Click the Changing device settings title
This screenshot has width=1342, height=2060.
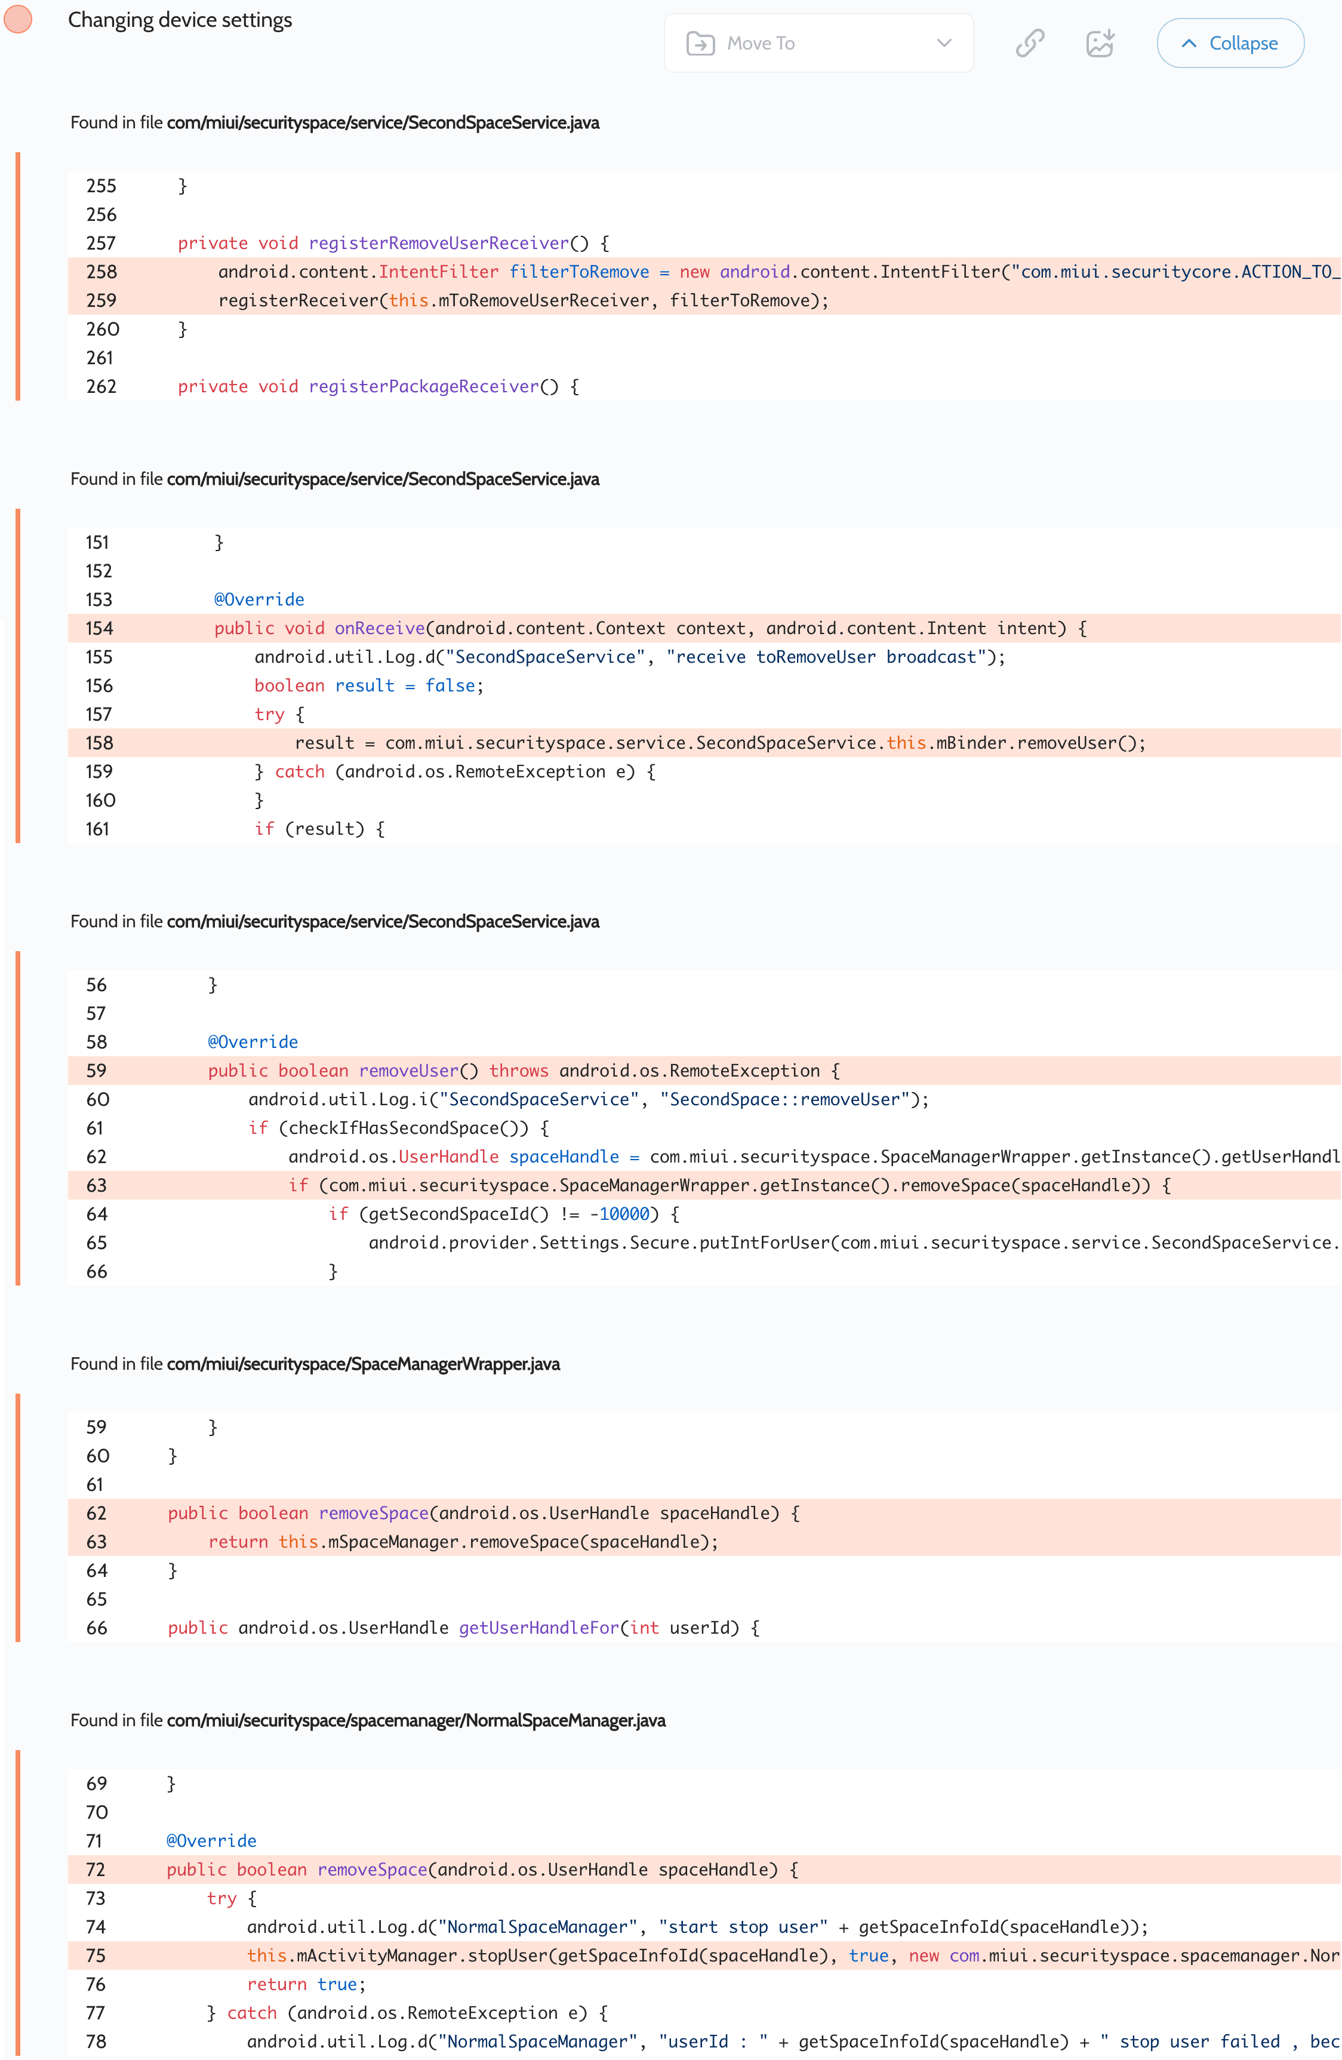point(180,20)
